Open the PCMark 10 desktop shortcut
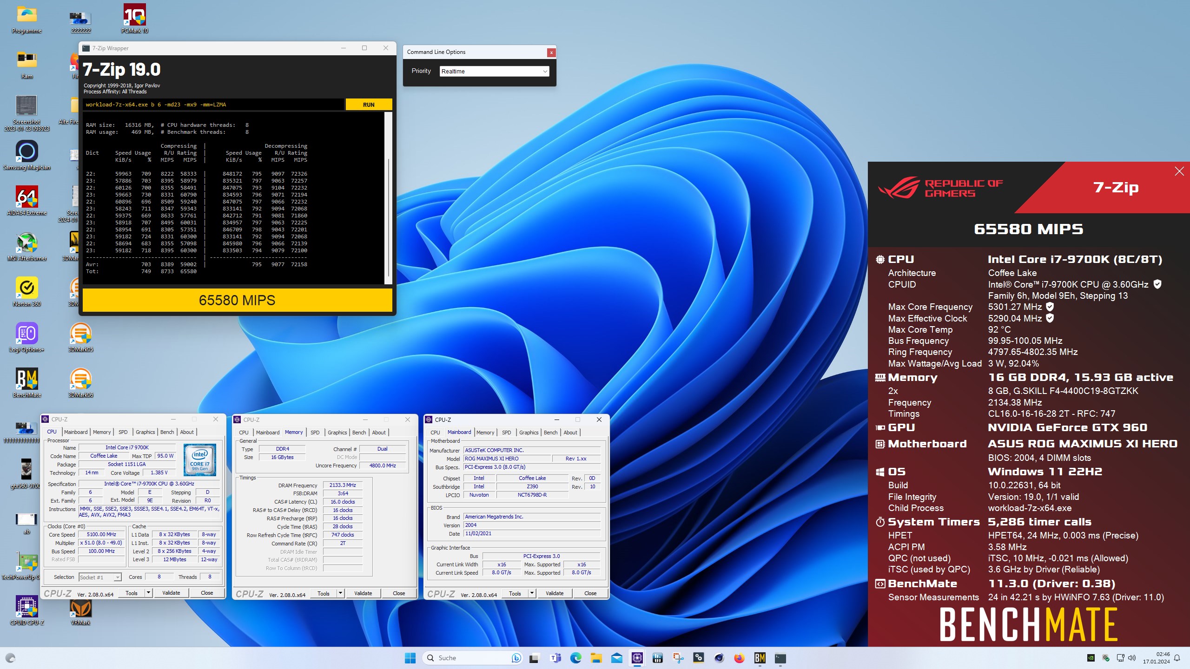Screen dimensions: 1190x669 pyautogui.click(x=135, y=19)
